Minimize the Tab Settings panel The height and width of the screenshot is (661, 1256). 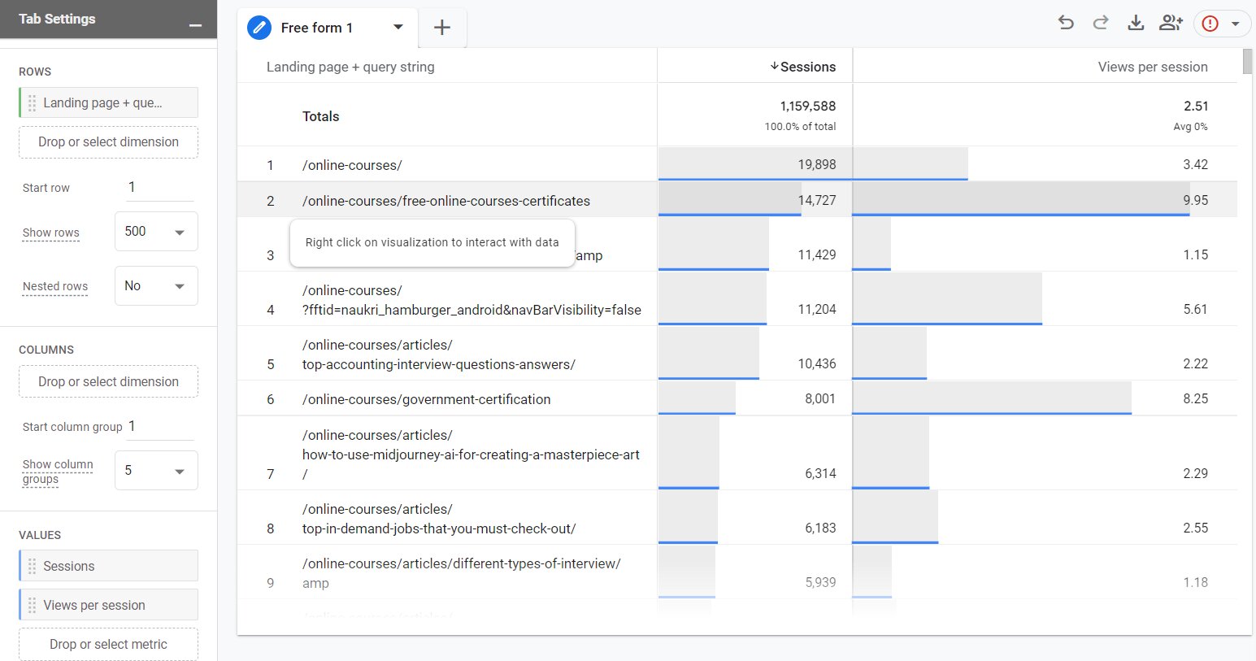tap(195, 24)
